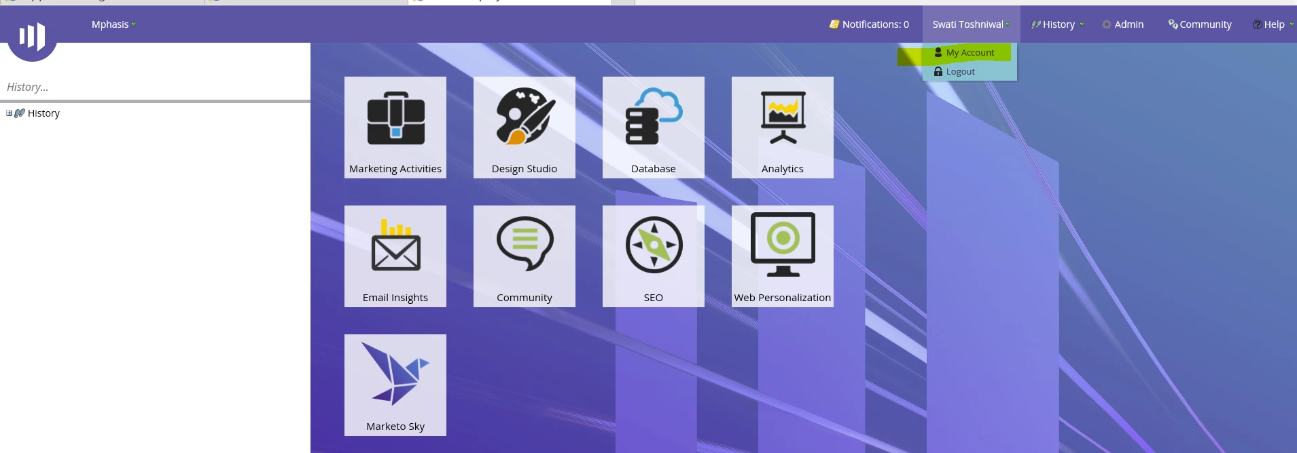Click the History search field
The image size is (1297, 453).
[155, 87]
